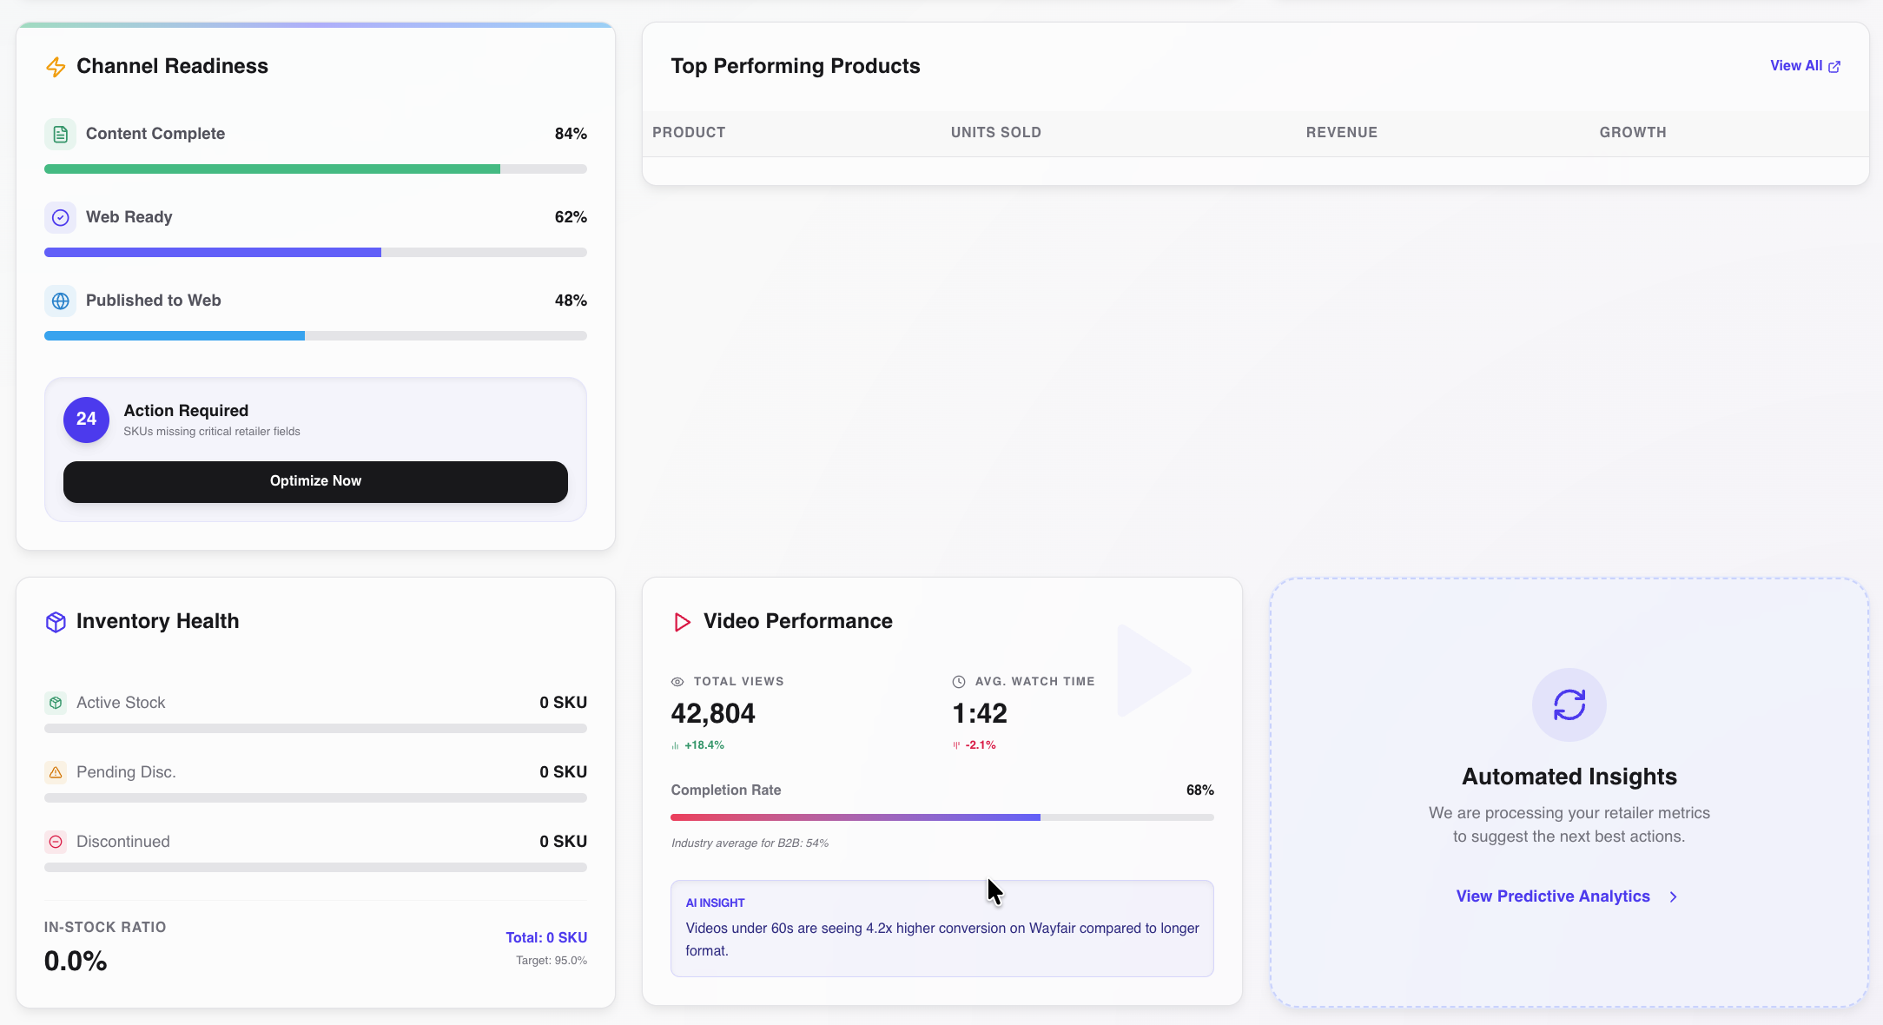
Task: Click the 68% completion rate value
Action: point(1200,790)
